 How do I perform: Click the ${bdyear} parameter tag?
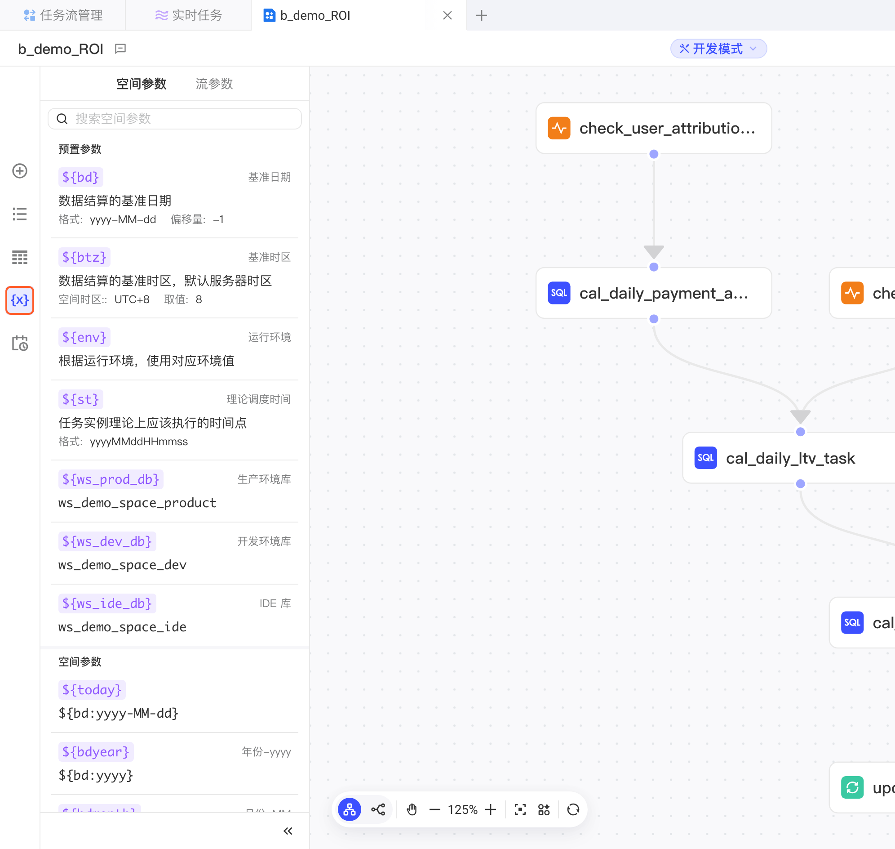coord(96,752)
